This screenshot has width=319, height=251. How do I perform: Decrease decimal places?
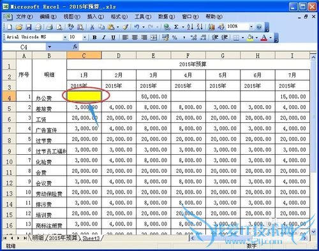pos(204,38)
